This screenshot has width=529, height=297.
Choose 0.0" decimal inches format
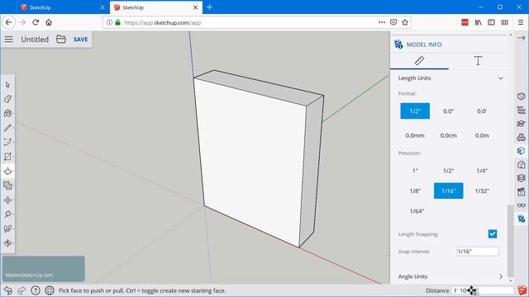pyautogui.click(x=448, y=111)
